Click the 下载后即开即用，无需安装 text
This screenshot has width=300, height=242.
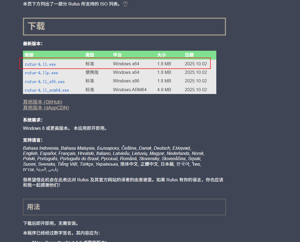(x=51, y=223)
